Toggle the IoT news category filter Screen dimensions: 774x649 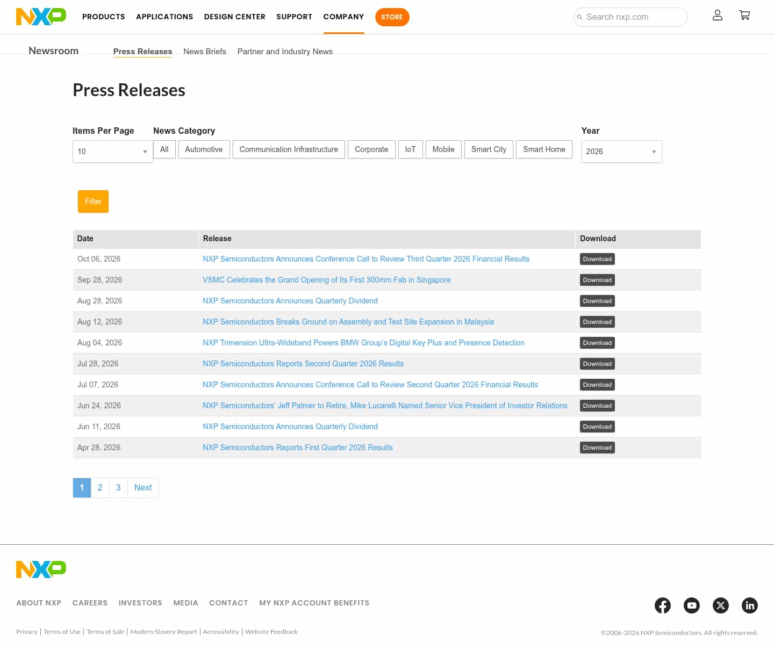click(x=410, y=149)
